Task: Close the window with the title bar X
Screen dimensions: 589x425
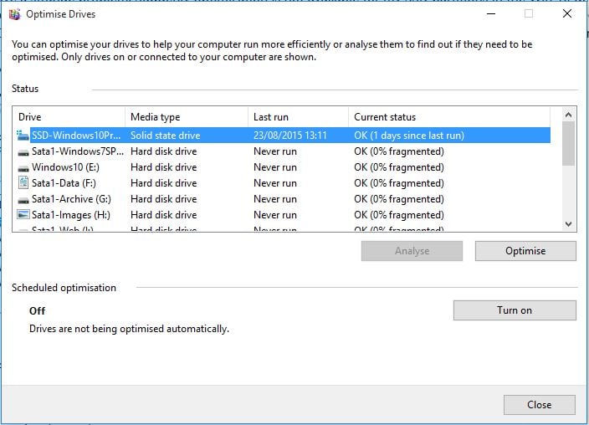Action: pos(567,14)
